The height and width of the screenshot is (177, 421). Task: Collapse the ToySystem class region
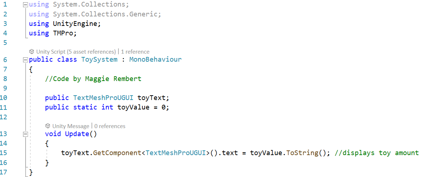26,60
